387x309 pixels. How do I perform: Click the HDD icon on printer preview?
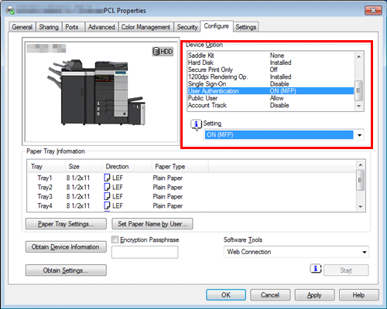click(x=163, y=52)
